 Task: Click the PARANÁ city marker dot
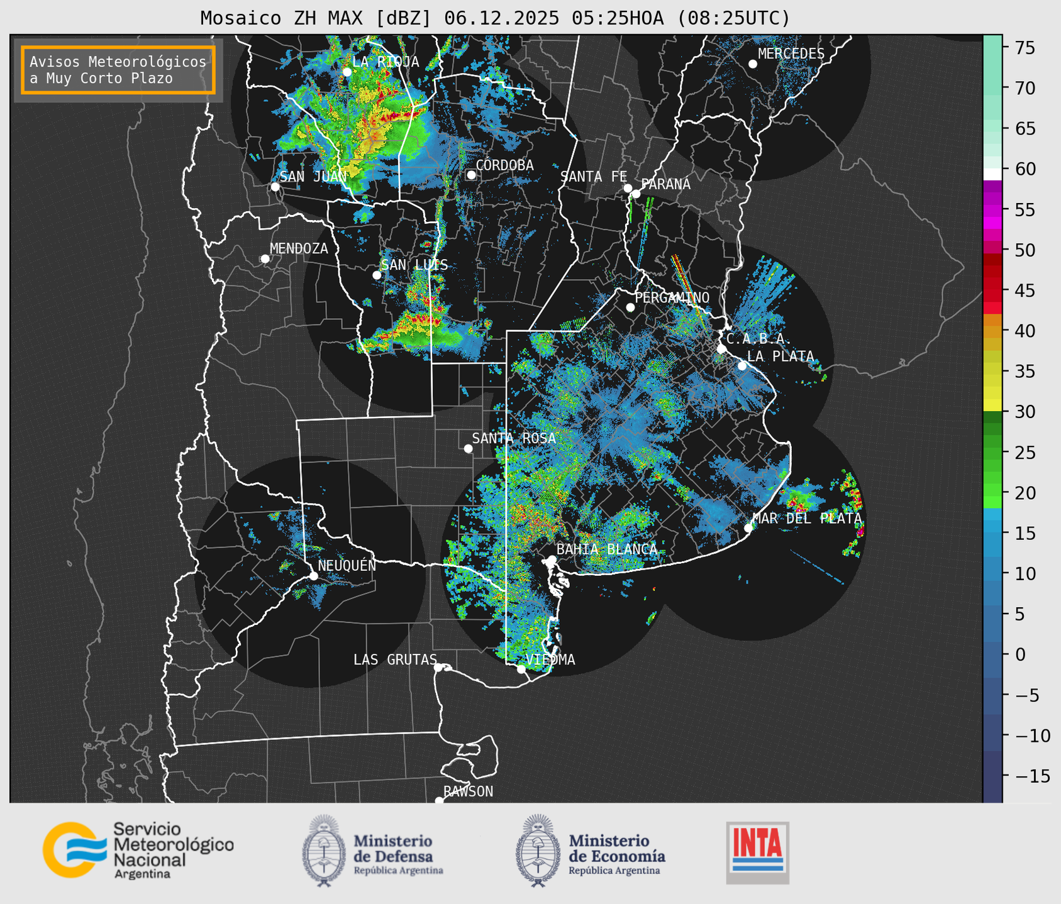(636, 194)
